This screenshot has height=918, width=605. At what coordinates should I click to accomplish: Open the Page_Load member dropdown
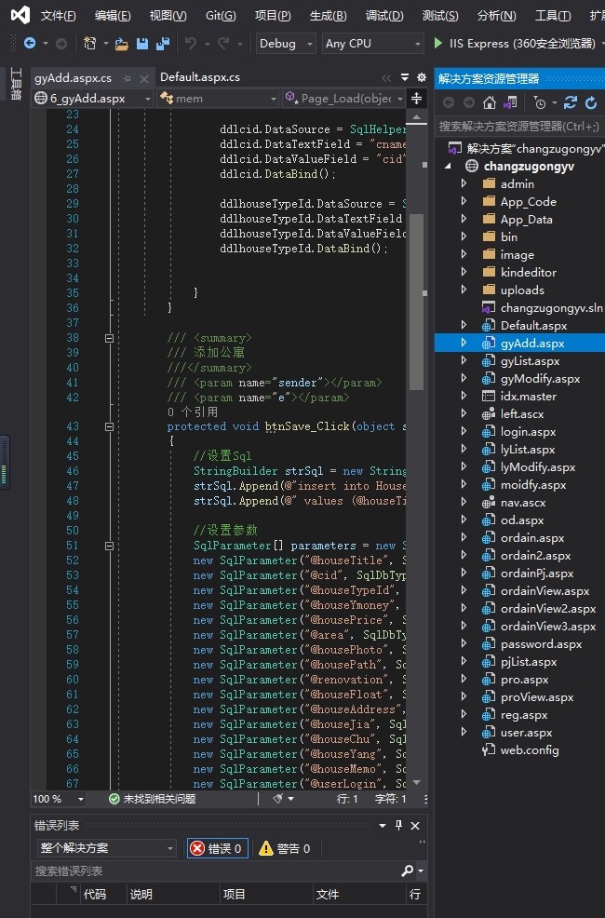click(x=343, y=99)
